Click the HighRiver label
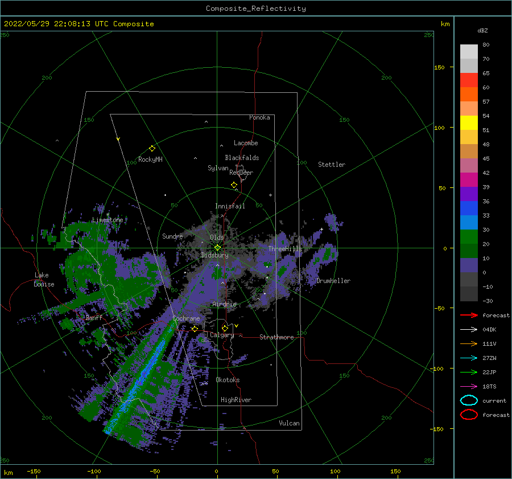Screen dimensions: 512x479 pyautogui.click(x=236, y=400)
